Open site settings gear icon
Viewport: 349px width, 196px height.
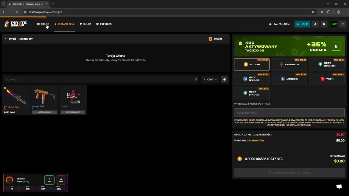tap(315, 24)
